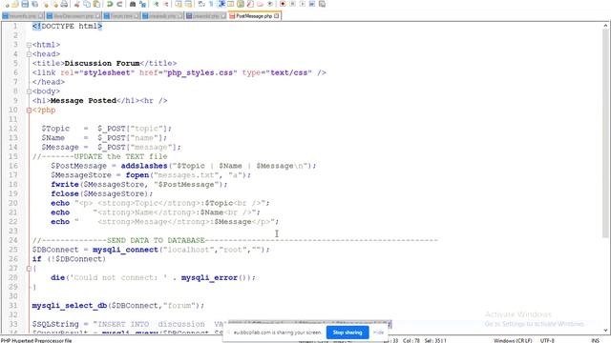
Task: Switch to the PostMessage.php tab
Action: (x=254, y=16)
